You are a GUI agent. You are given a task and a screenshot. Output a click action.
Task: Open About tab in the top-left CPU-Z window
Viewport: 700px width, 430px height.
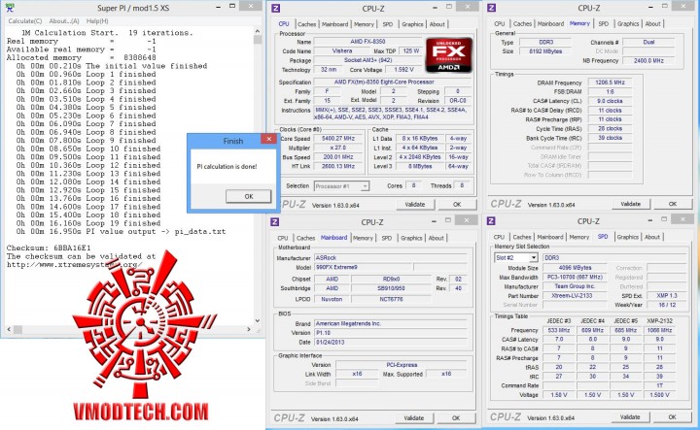(x=437, y=24)
